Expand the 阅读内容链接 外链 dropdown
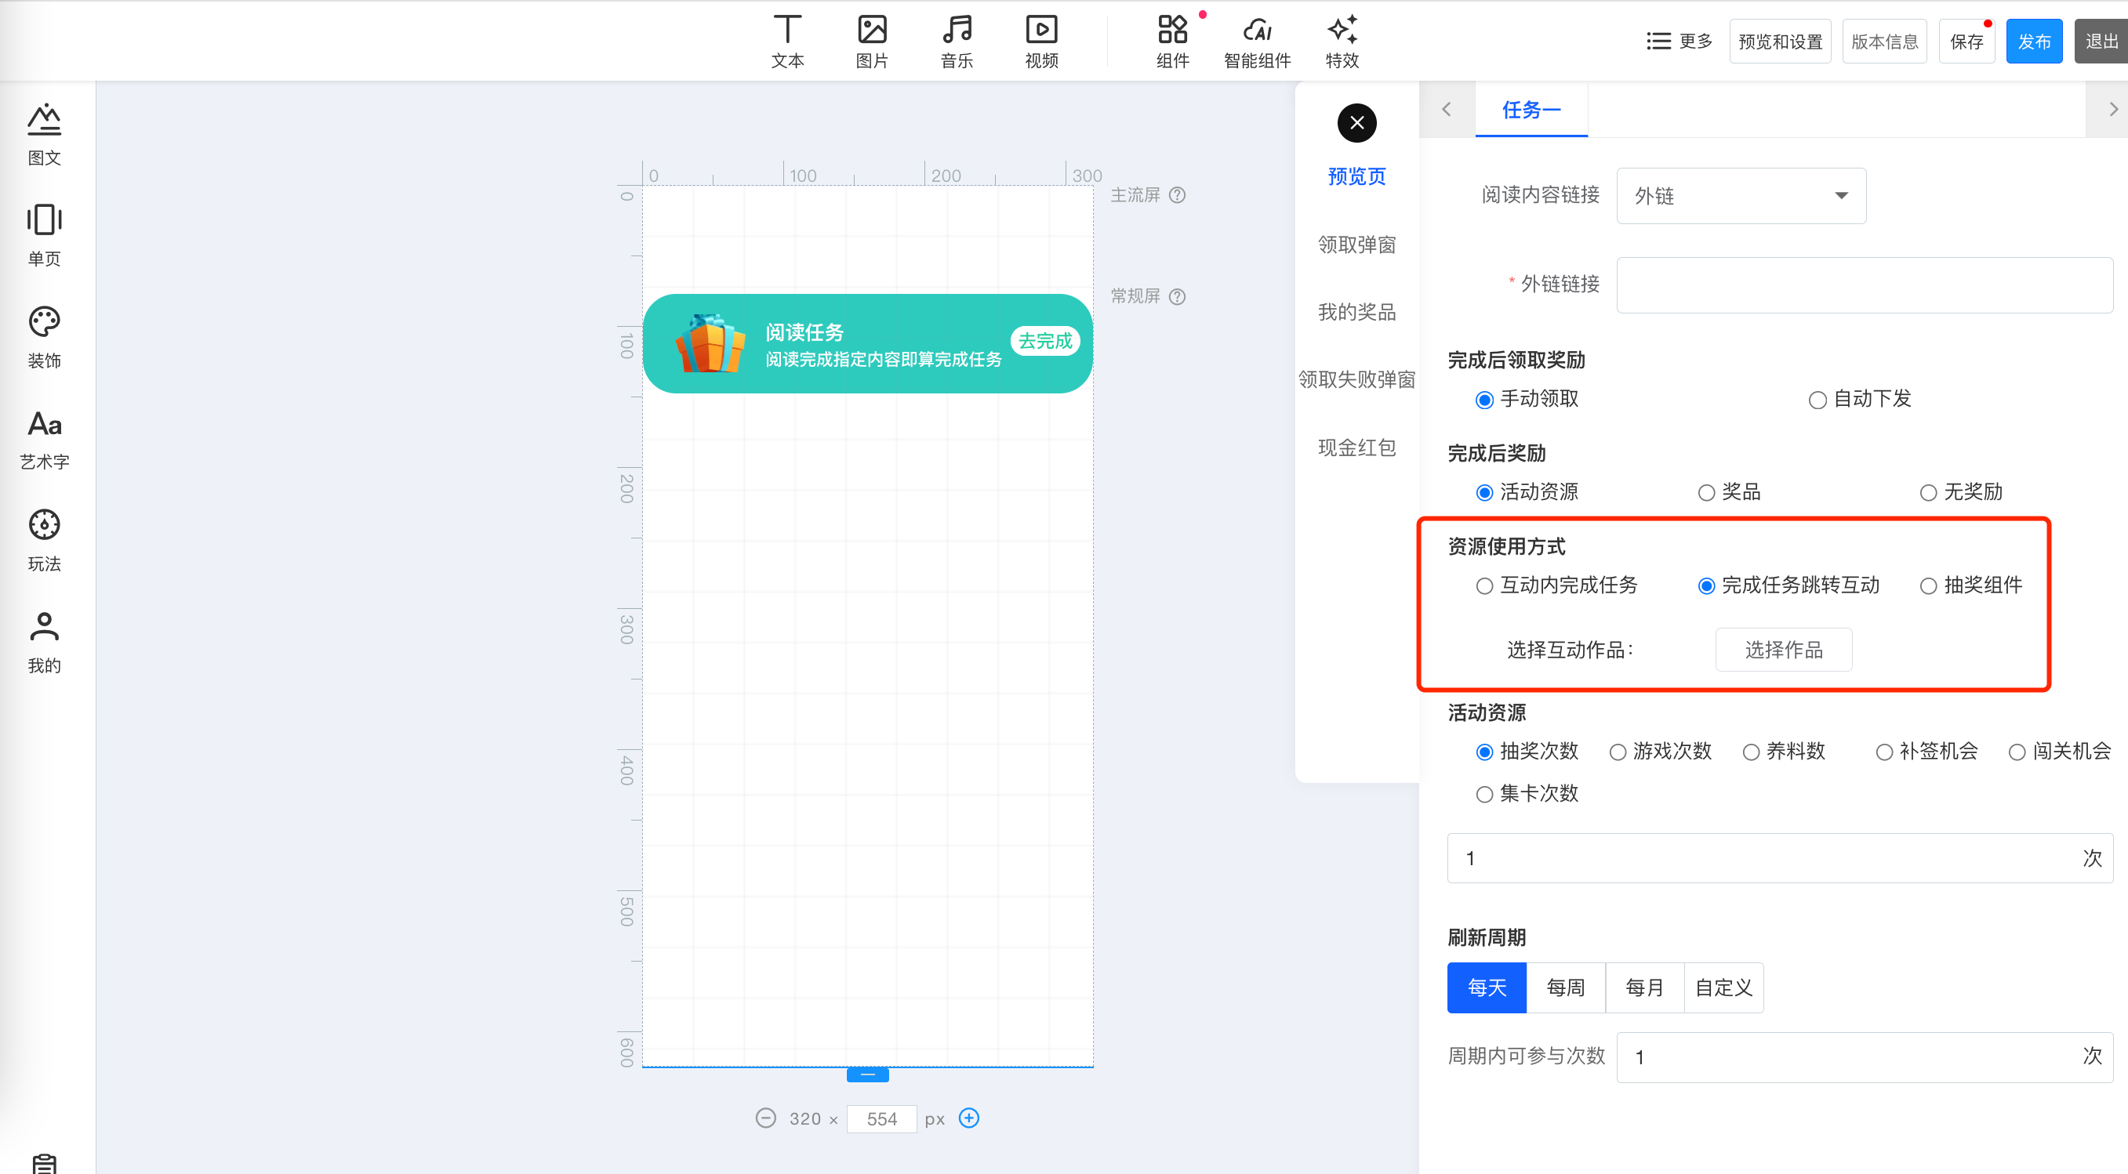2128x1174 pixels. [1741, 196]
